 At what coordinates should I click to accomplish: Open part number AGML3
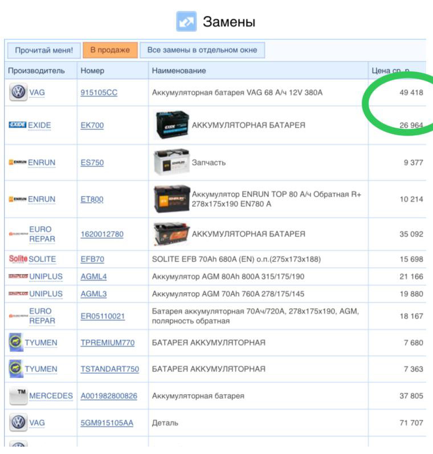[x=93, y=294]
